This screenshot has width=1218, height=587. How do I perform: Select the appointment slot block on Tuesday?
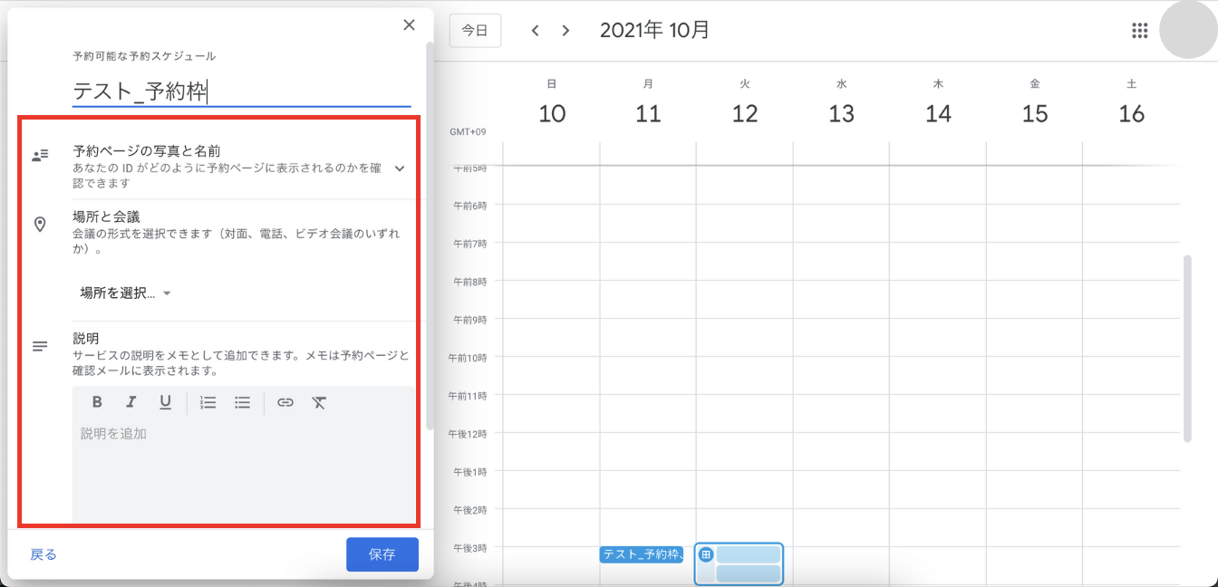click(739, 564)
